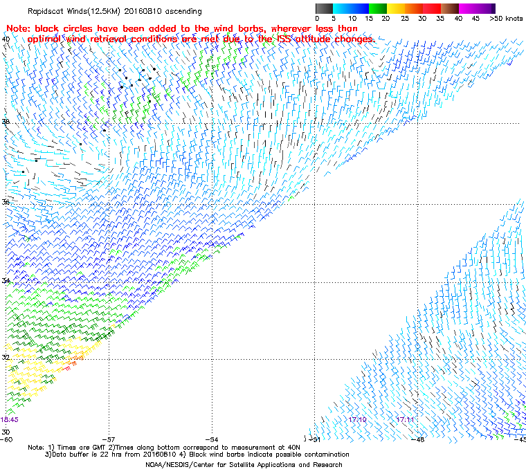The height and width of the screenshot is (476, 526).
Task: Select the red 'optimal wind retrieval conditions' line
Action: pos(201,39)
